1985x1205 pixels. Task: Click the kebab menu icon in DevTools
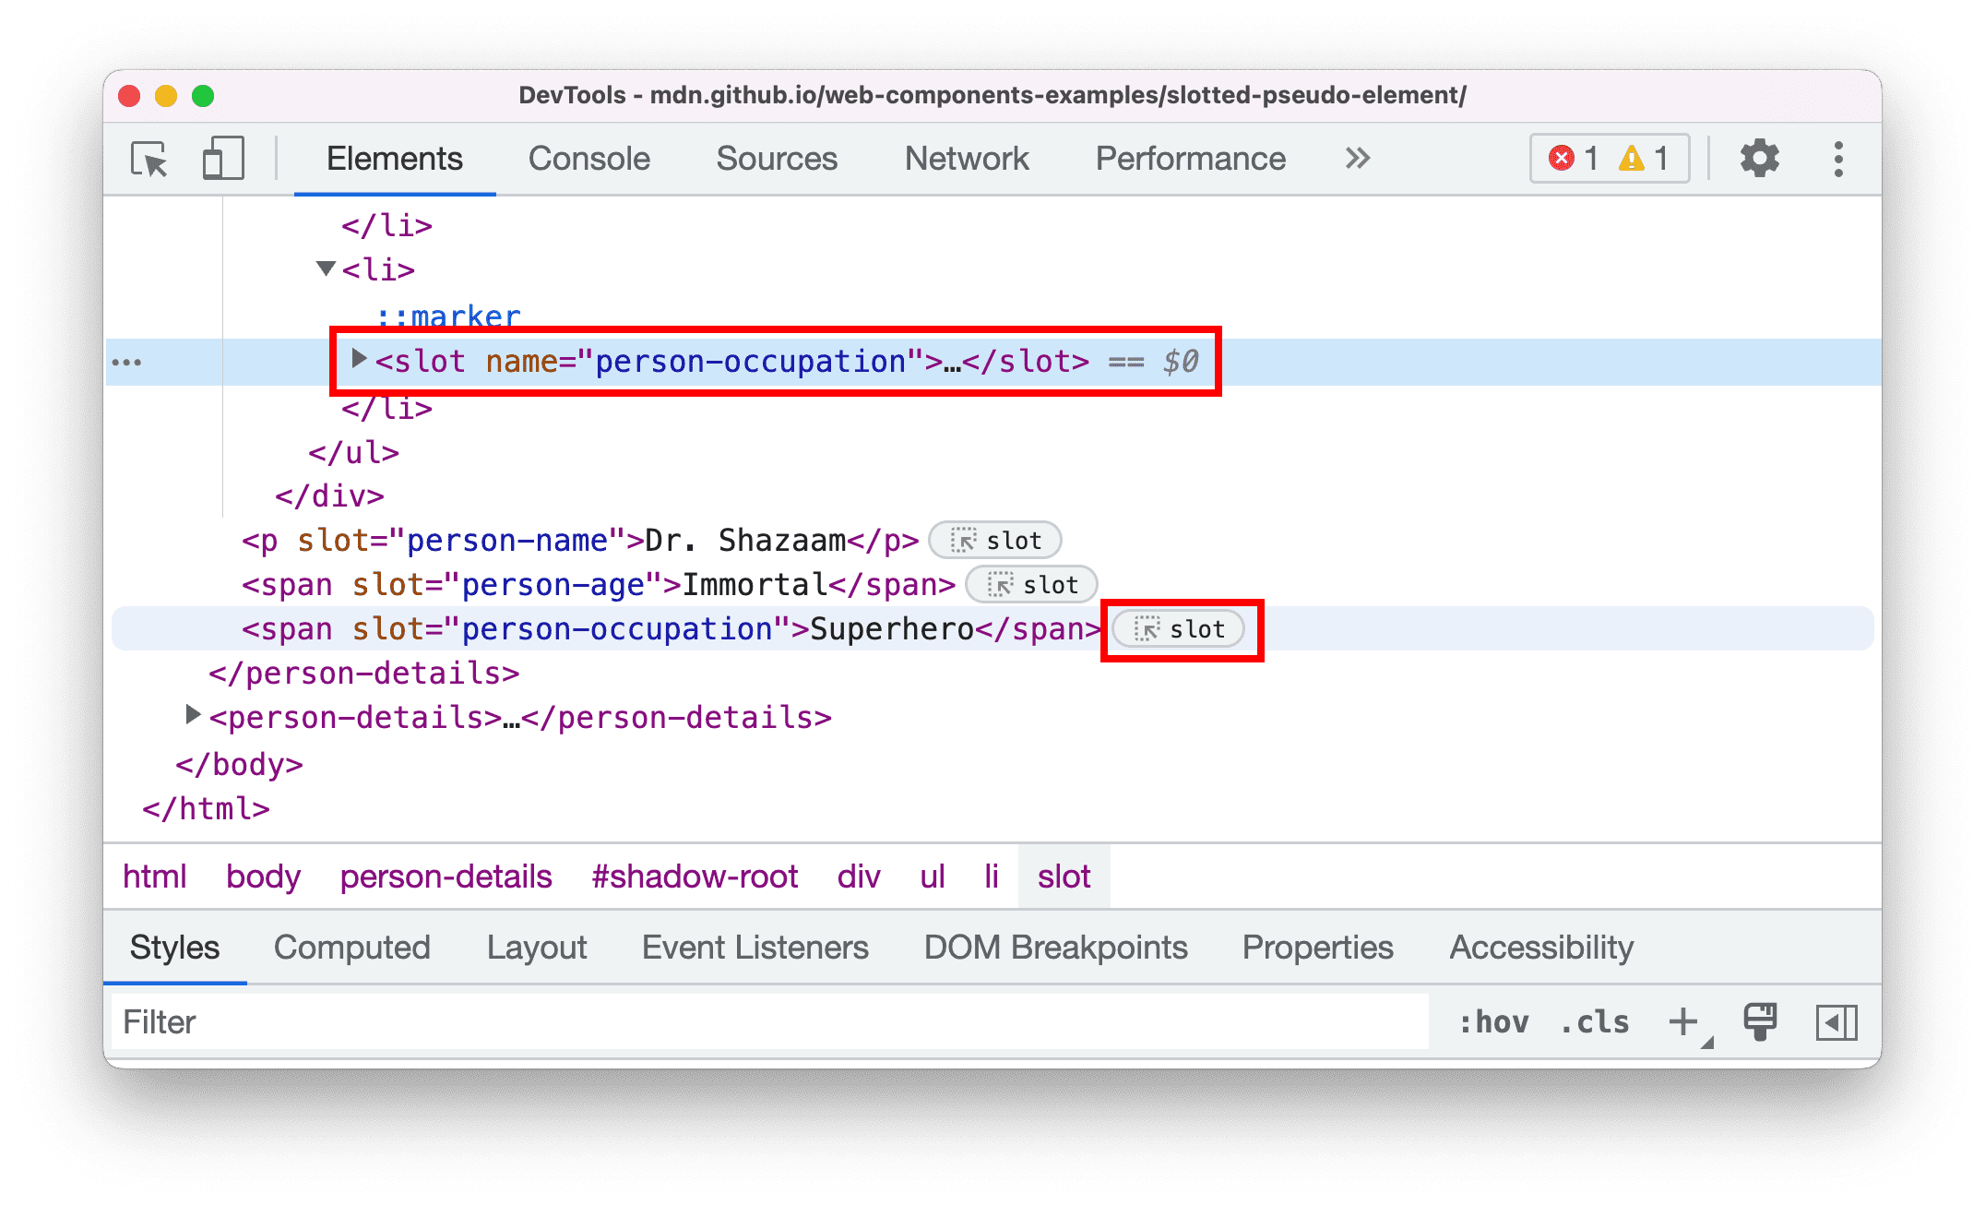tap(1843, 159)
